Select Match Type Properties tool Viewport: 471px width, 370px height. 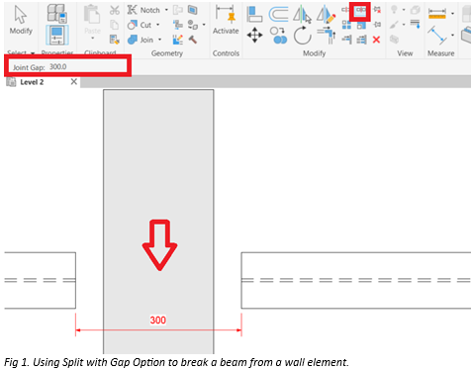(115, 40)
